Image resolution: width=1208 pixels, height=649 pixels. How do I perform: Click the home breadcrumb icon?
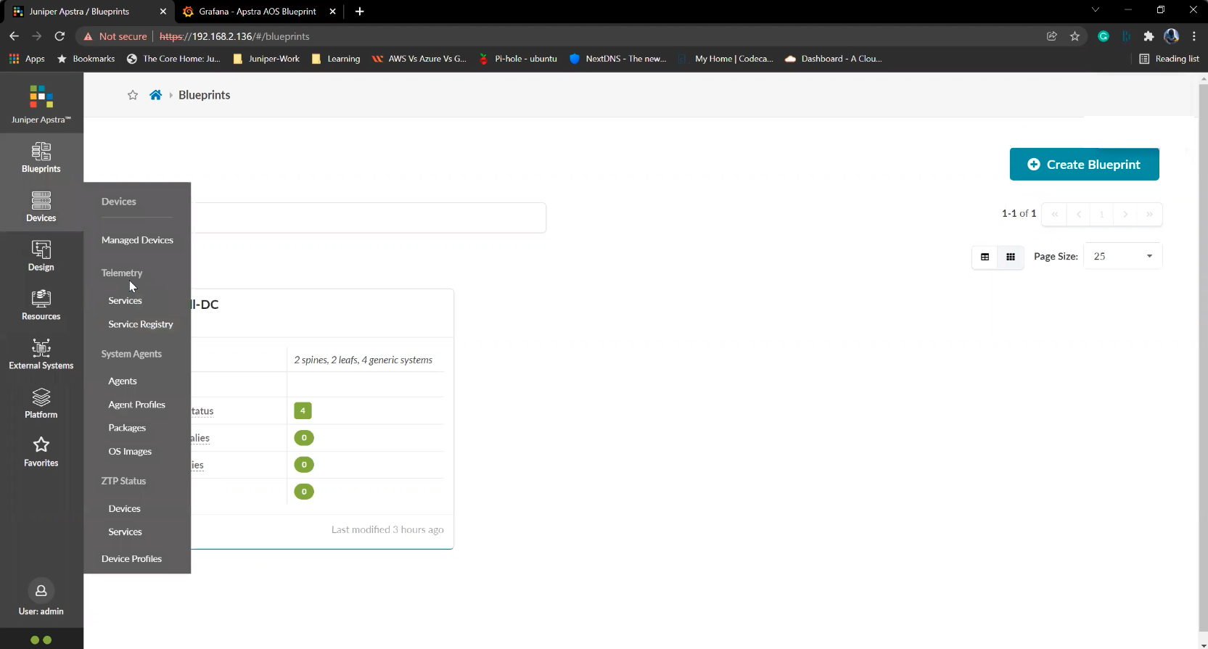[x=155, y=95]
